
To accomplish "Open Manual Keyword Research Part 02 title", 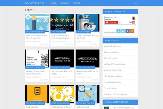I will pyautogui.click(x=62, y=72).
